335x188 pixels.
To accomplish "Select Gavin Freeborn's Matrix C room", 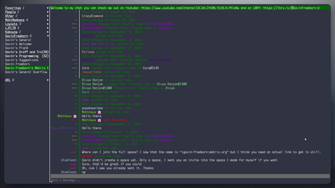I will pyautogui.click(x=27, y=68).
